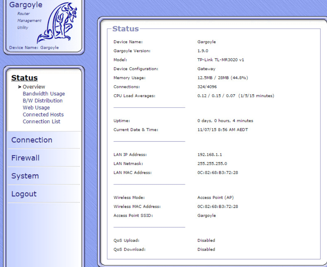Click the 'Memory Usage:' label
327x267 pixels.
130,78
